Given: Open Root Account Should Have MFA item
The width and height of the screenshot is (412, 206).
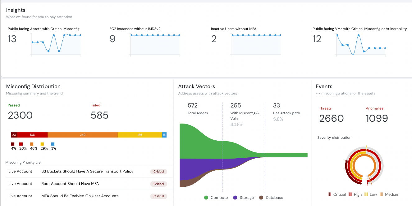Looking at the screenshot, I should [x=70, y=184].
